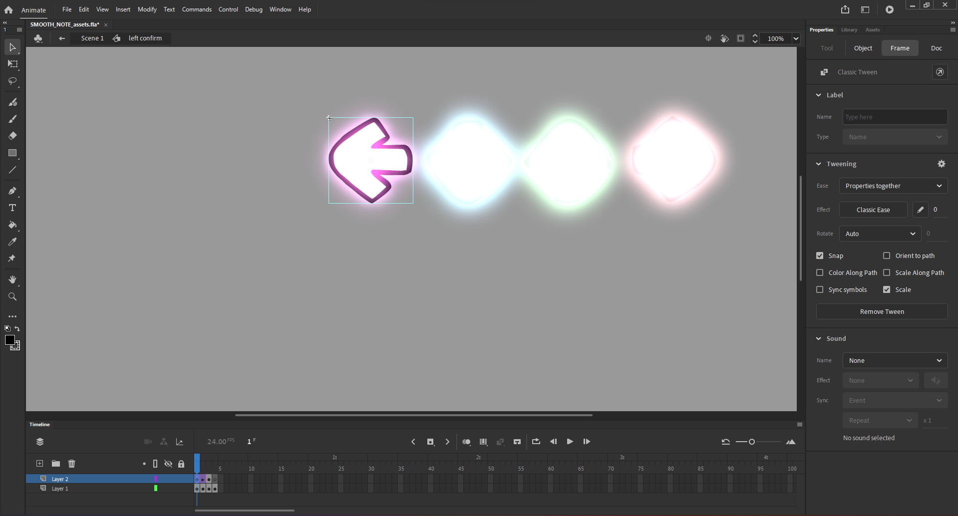Activate the Zoom tool

[x=12, y=296]
